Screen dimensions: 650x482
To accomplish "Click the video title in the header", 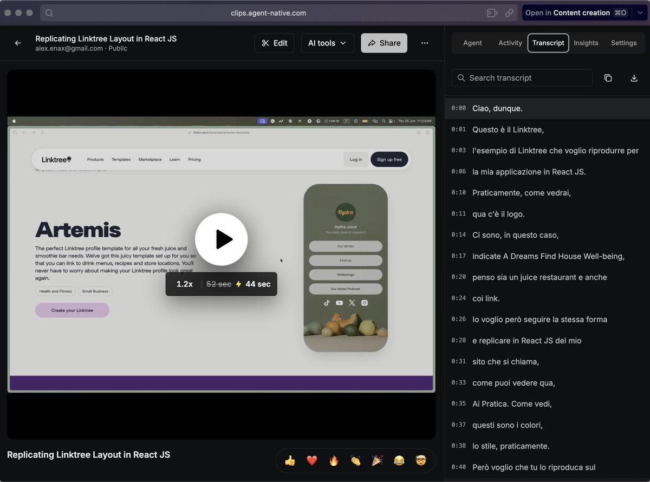I will [x=106, y=38].
